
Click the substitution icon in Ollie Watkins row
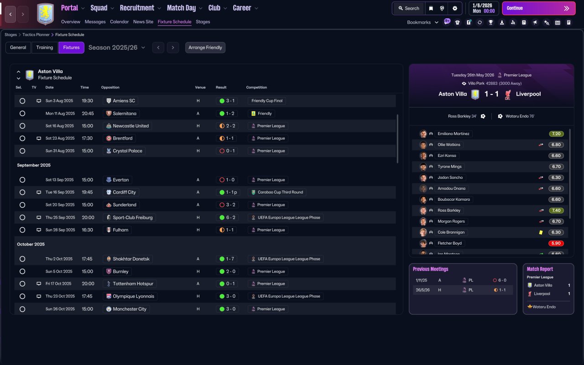pyautogui.click(x=541, y=145)
